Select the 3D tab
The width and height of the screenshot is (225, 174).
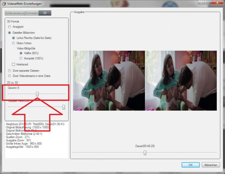[45, 13]
